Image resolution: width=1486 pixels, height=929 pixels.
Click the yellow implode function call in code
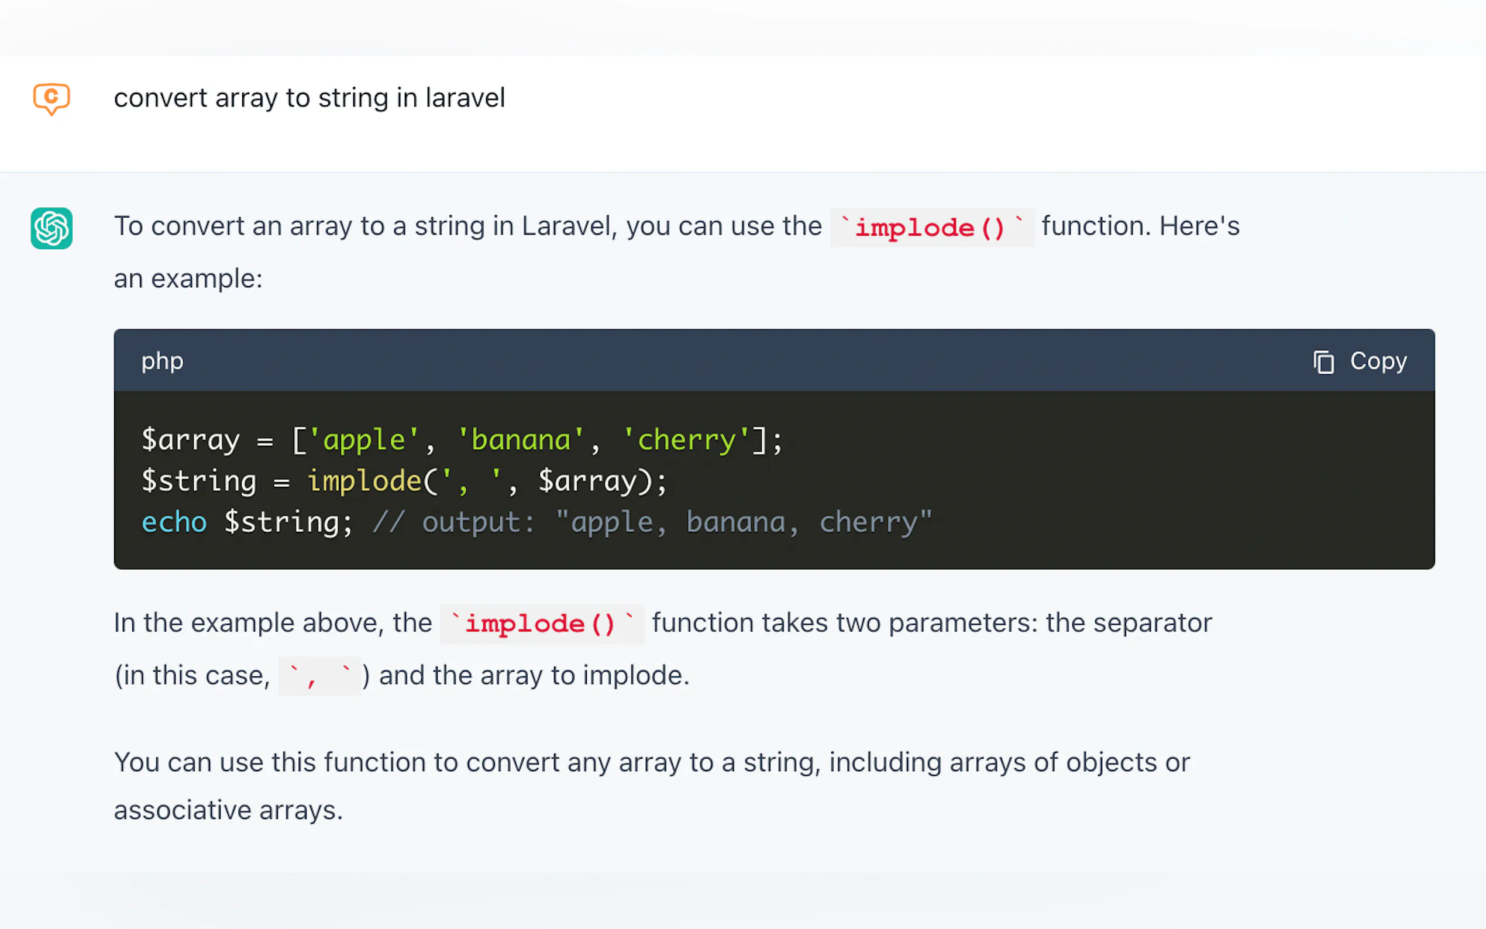coord(364,481)
